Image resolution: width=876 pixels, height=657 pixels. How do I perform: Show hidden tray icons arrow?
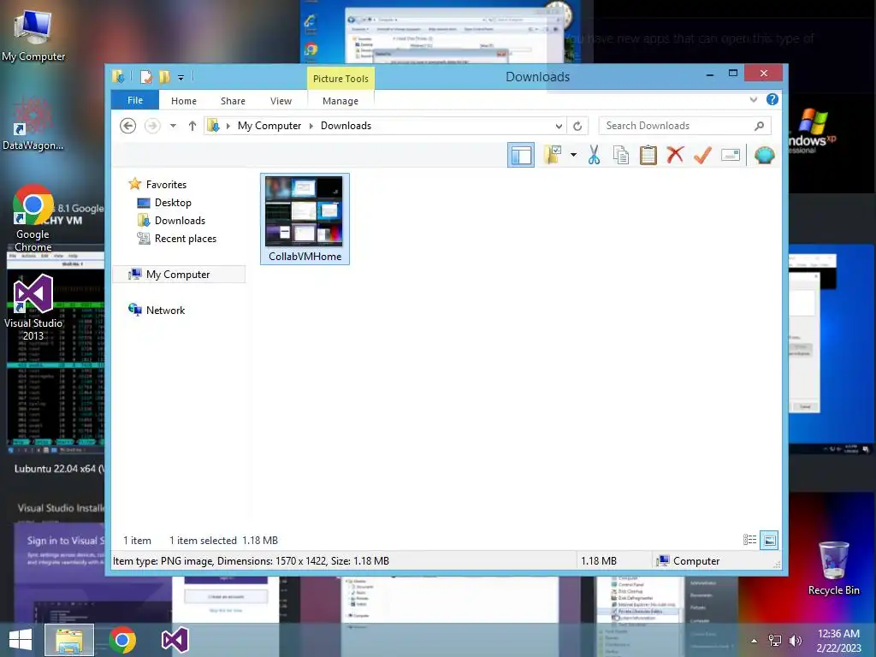tap(754, 641)
